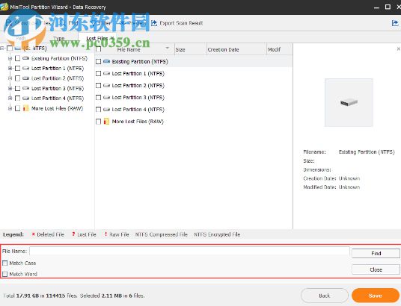Click Lost Partition 1 drive icon in tree
The height and width of the screenshot is (306, 401).
pos(26,69)
